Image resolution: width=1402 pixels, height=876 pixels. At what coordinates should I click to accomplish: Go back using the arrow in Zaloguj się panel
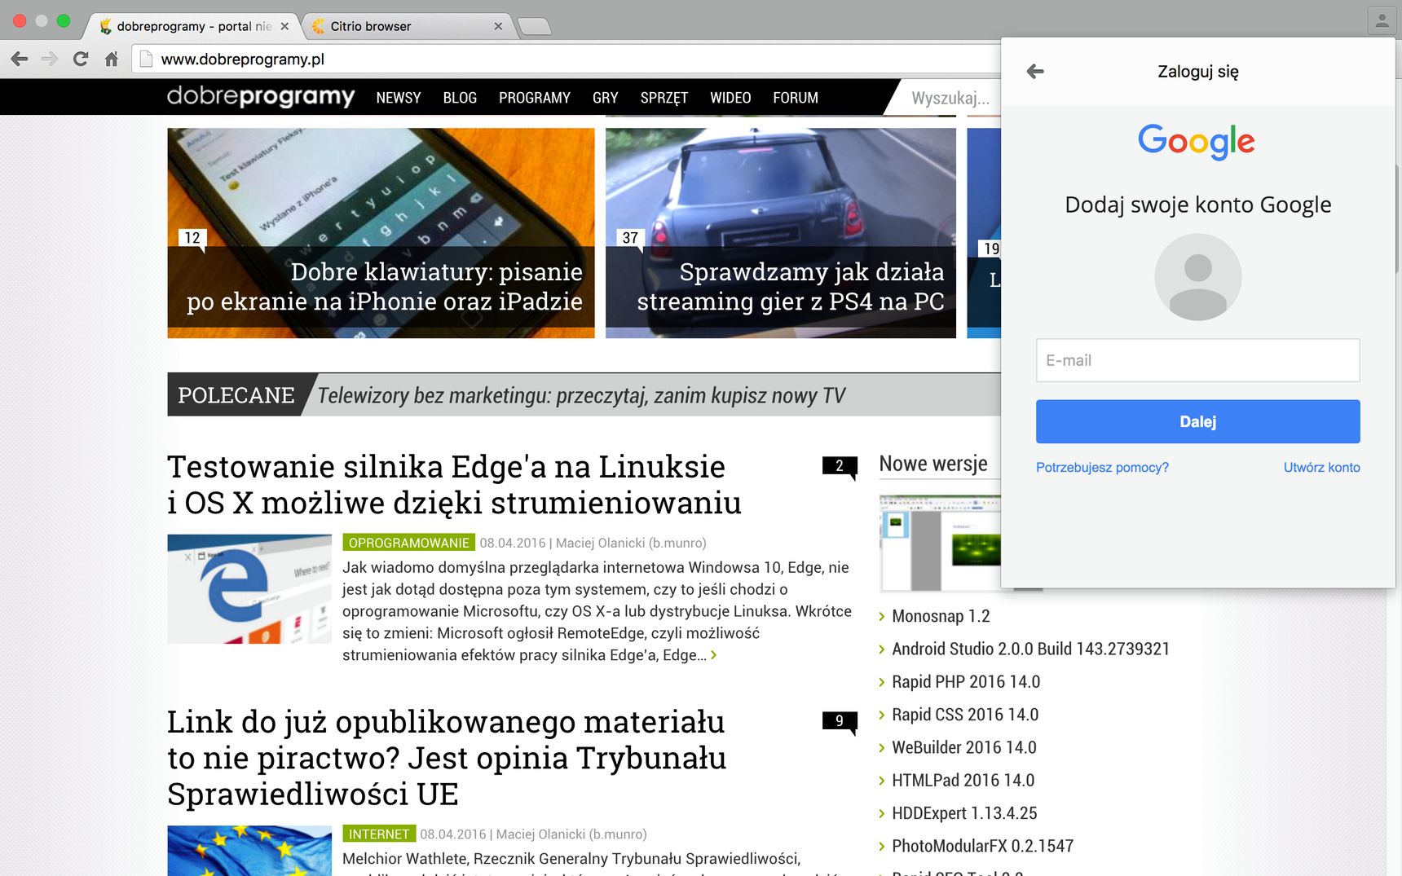click(1035, 72)
